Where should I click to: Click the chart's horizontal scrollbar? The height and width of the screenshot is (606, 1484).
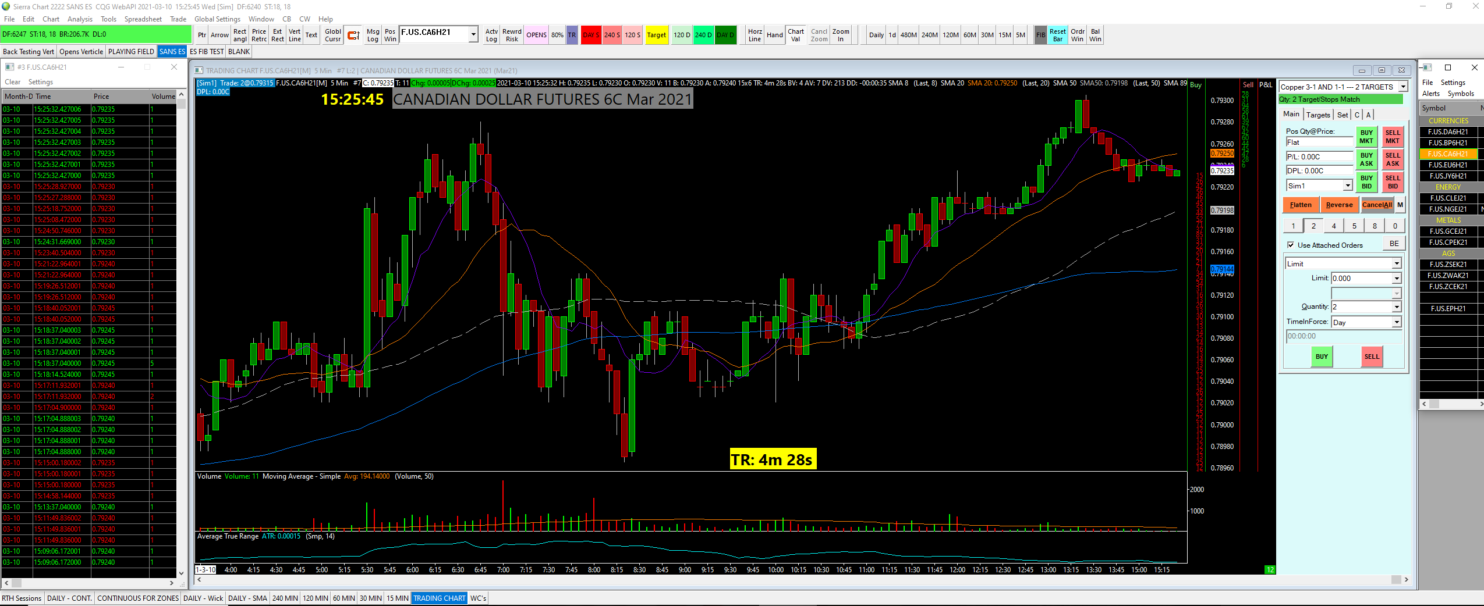pyautogui.click(x=802, y=579)
